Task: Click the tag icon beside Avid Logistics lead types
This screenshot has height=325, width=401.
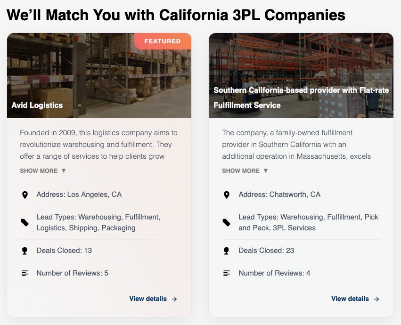Action: click(25, 222)
